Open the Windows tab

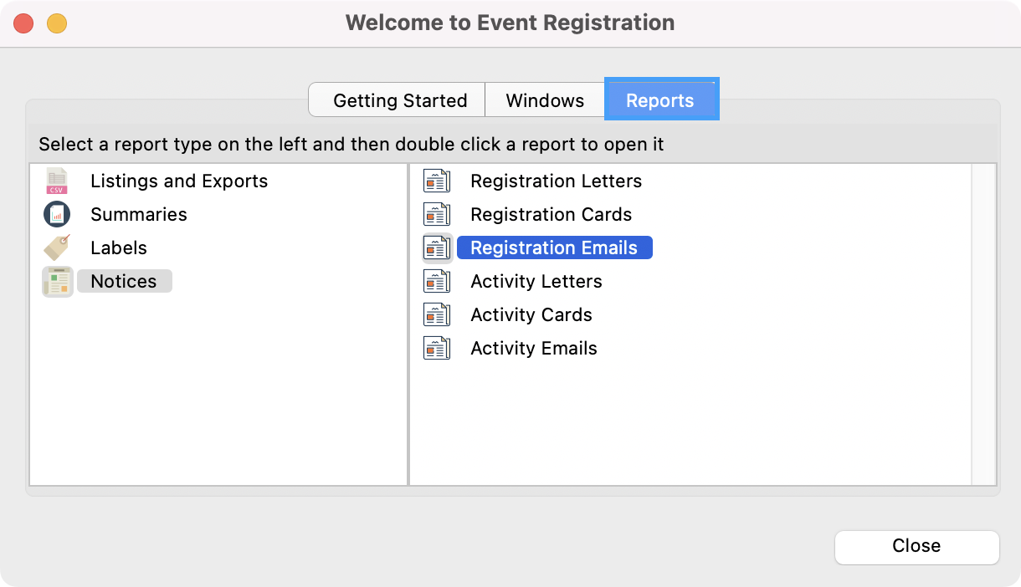(x=545, y=100)
